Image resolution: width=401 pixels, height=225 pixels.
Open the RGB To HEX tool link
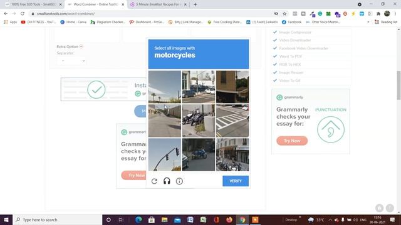point(290,64)
